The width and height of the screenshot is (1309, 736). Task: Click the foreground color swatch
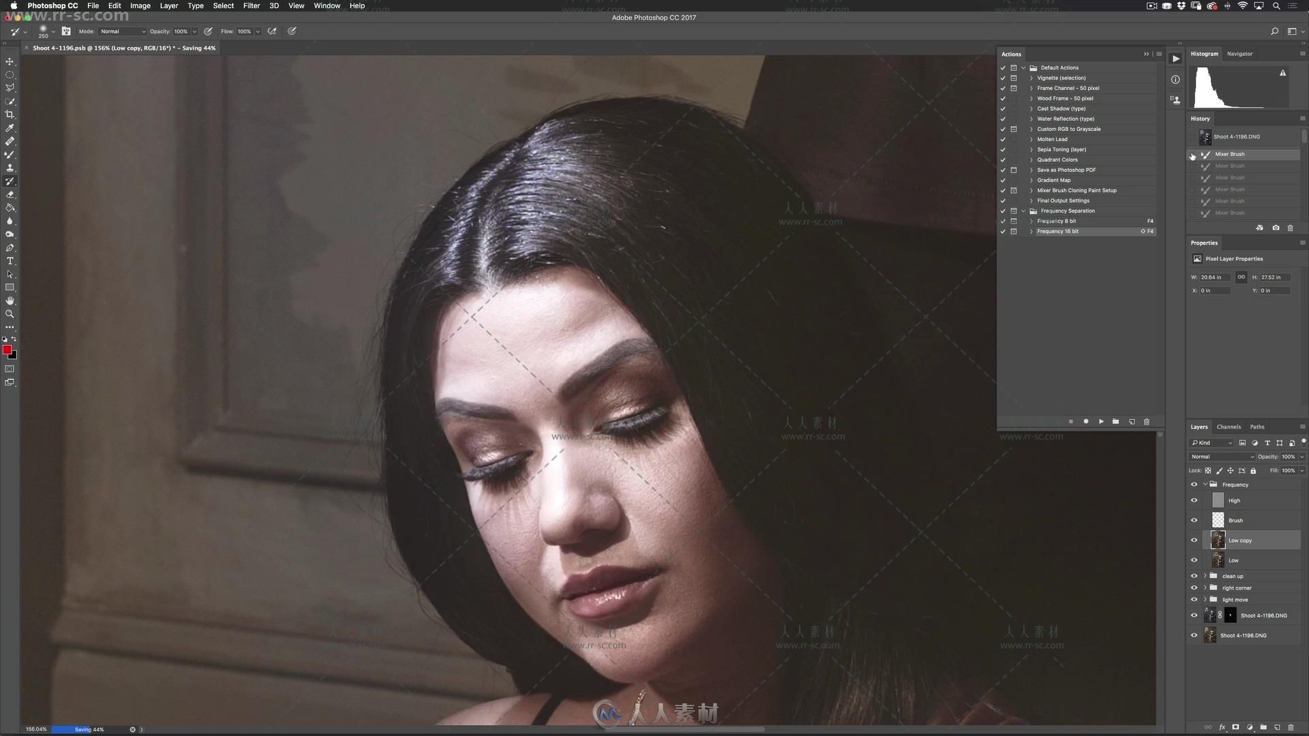point(7,350)
